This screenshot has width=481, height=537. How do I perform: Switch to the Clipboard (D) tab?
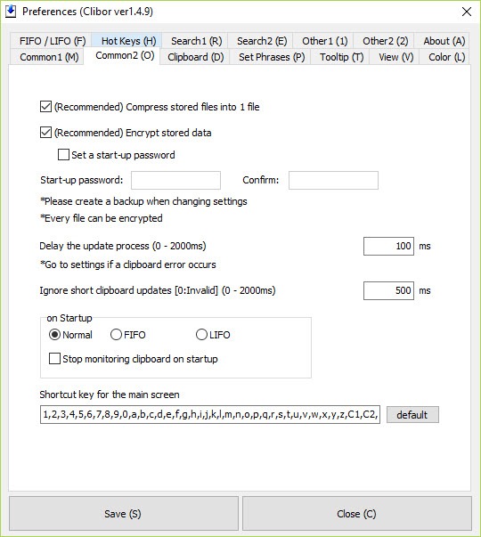tap(196, 57)
